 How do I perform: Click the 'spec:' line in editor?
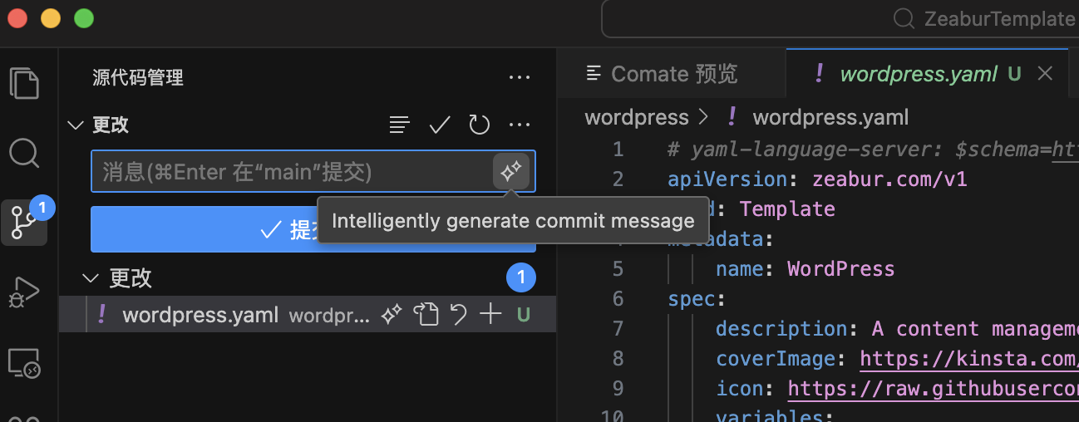697,299
